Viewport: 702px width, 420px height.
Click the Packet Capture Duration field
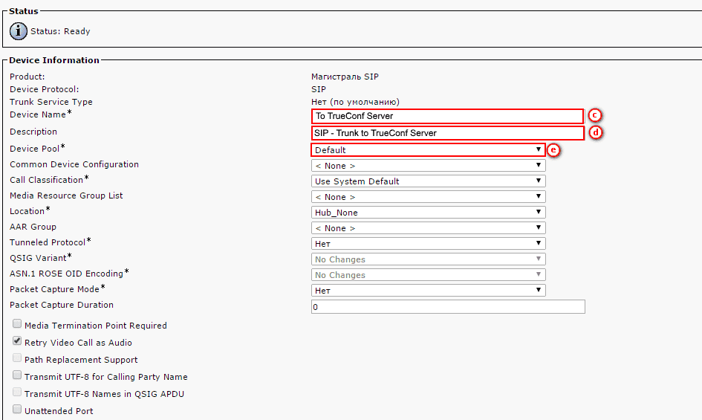click(448, 307)
